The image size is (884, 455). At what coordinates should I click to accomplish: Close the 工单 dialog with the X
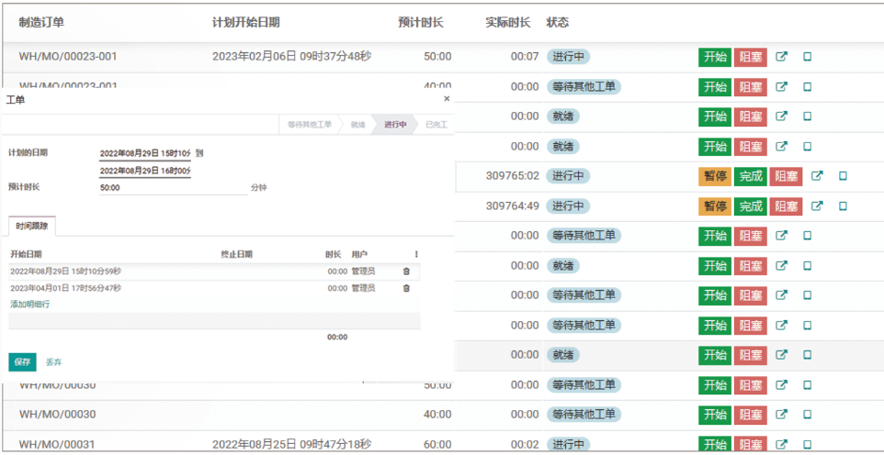pyautogui.click(x=447, y=99)
